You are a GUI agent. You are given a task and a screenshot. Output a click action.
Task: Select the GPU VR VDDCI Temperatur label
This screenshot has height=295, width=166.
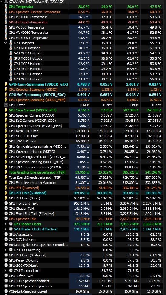pos(29,38)
